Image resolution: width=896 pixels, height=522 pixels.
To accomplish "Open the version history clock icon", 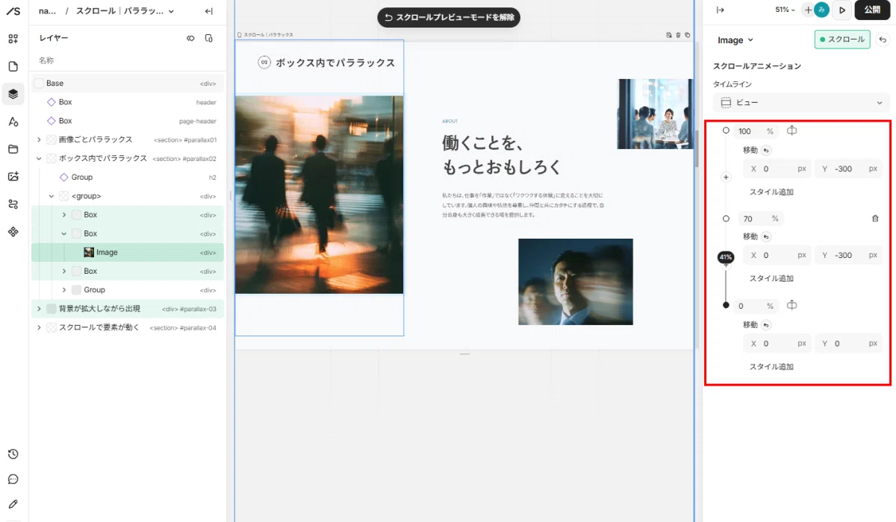I will pyautogui.click(x=13, y=454).
